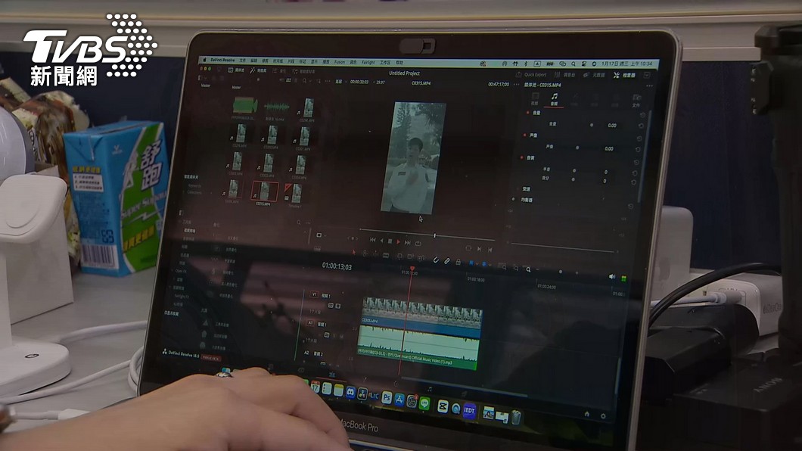Open the Fusion menu in the menu bar
802x451 pixels.
point(340,62)
